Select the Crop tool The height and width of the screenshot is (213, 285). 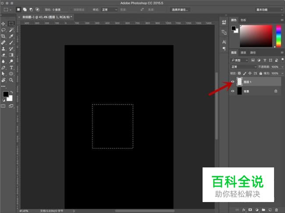pos(3,36)
